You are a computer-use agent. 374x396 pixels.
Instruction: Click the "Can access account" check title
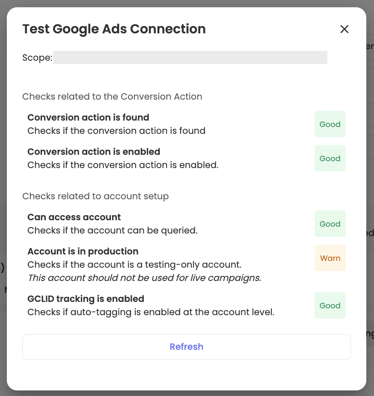click(74, 217)
